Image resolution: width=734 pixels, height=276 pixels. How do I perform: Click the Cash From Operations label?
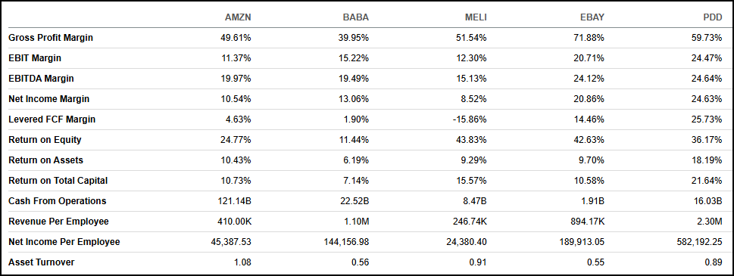[x=57, y=201]
